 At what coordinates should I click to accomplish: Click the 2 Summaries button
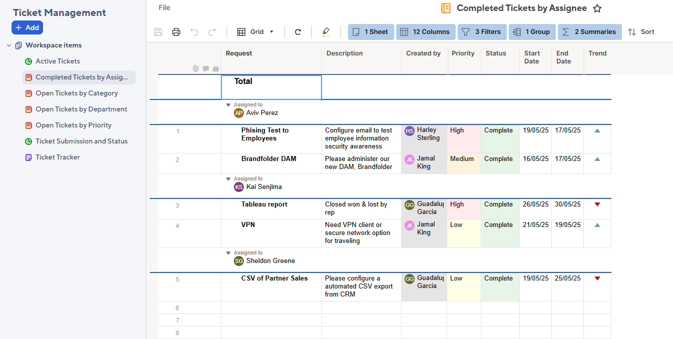point(590,32)
